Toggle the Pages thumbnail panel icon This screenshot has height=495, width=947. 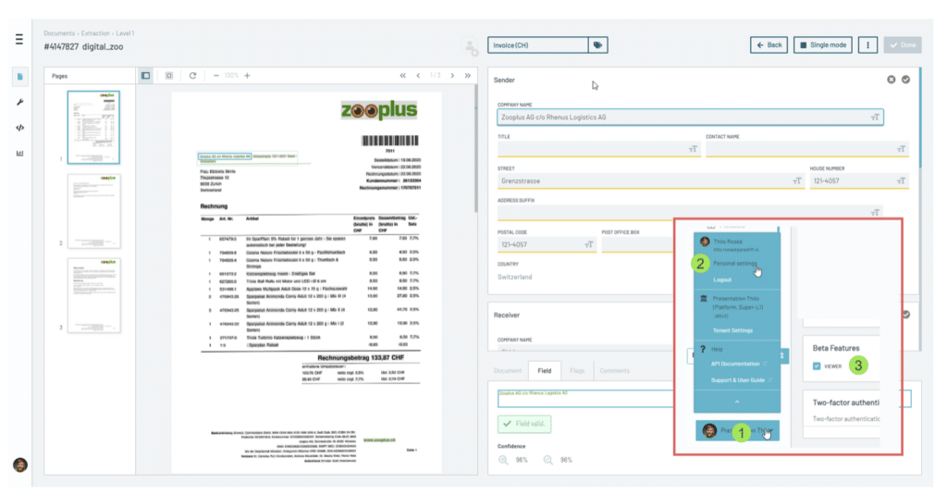[x=145, y=76]
